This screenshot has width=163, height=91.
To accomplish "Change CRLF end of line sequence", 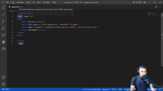I will tap(120, 89).
